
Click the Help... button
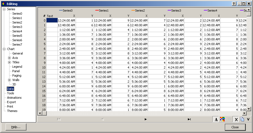click(x=16, y=127)
